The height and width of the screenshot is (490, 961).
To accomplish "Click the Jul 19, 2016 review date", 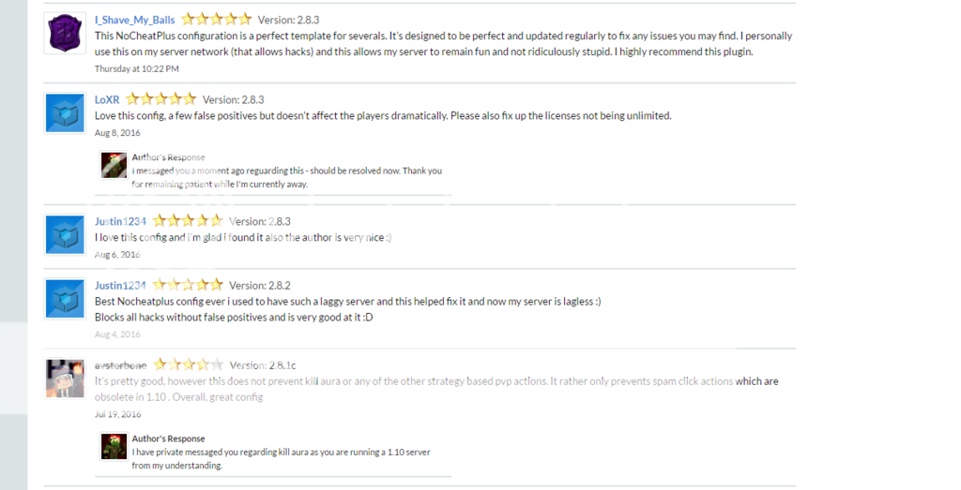I will click(118, 413).
